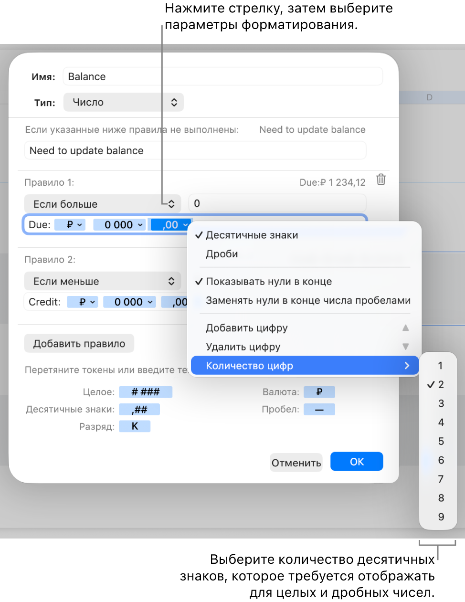This screenshot has height=602, width=465.
Task: Click the up triangle beside Добавить цифру
Action: pyautogui.click(x=405, y=327)
